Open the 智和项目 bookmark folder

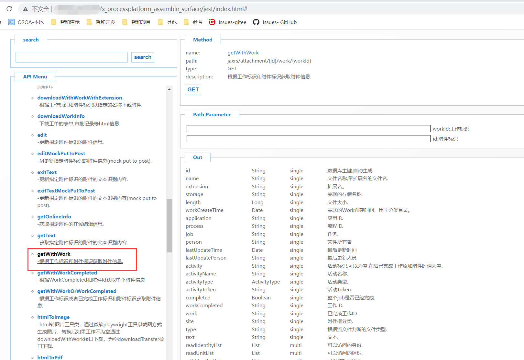pos(137,22)
